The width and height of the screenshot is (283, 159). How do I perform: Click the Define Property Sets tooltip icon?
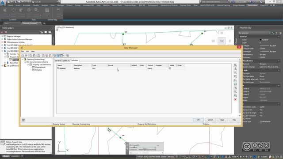tap(3, 143)
